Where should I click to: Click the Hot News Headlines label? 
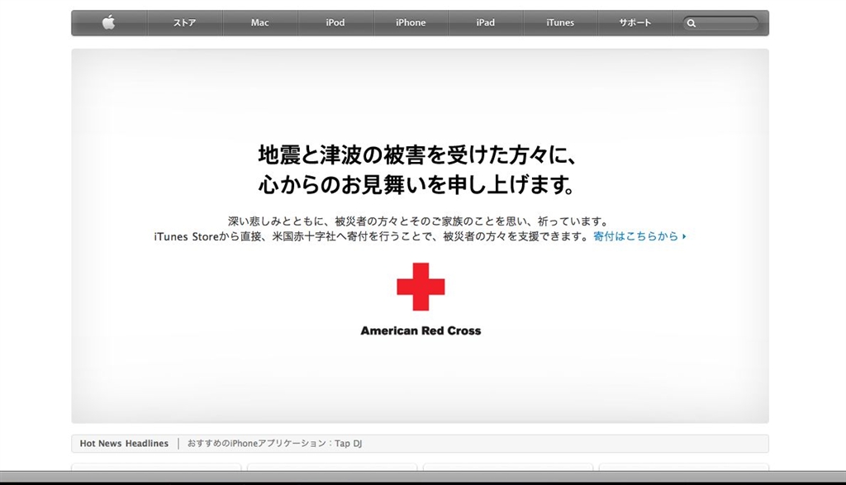point(124,444)
